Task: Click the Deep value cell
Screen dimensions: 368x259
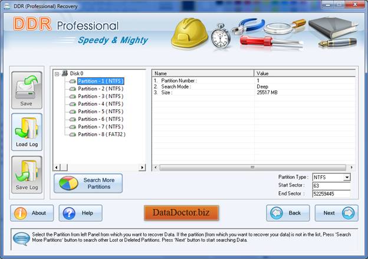Action: coord(262,87)
